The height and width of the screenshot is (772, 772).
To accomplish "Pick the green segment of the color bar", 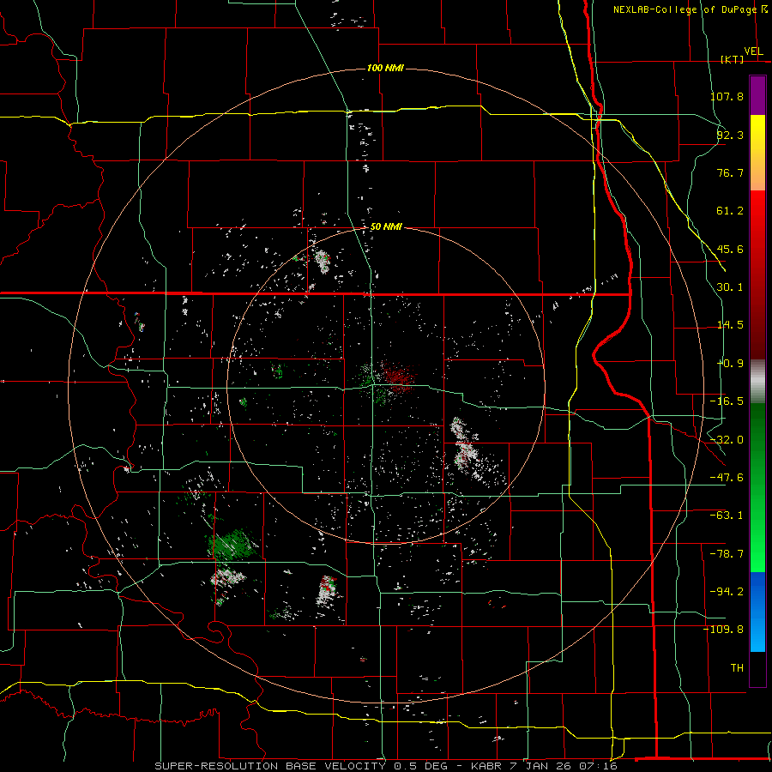I will [757, 487].
